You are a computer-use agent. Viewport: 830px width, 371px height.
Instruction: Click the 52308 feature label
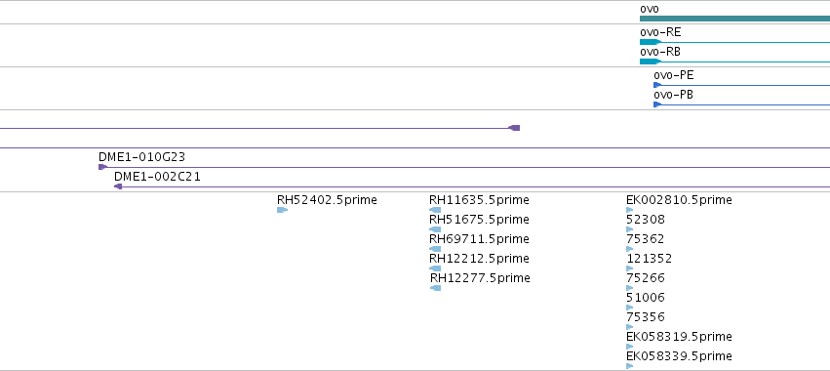(646, 220)
